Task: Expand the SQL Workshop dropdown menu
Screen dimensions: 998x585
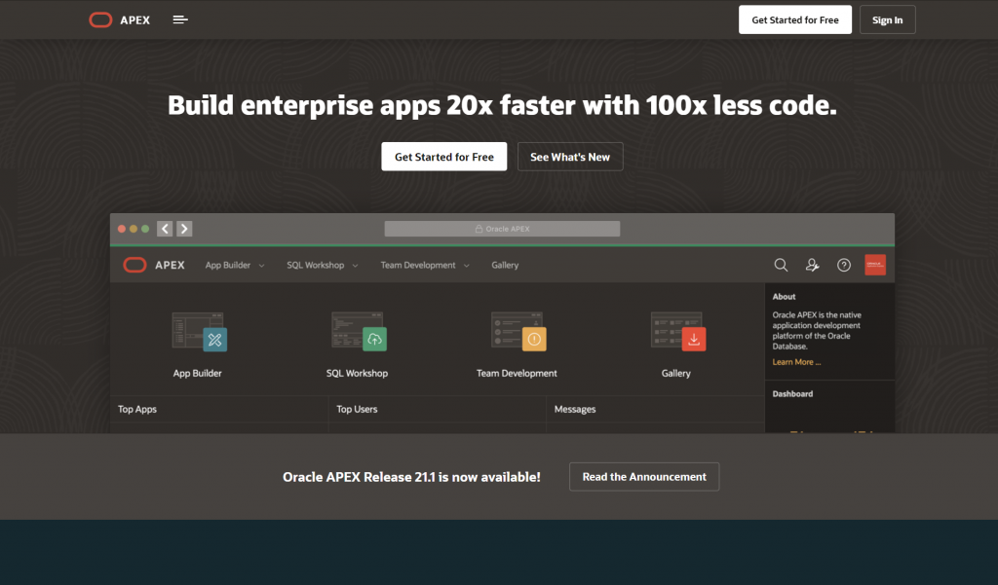Action: click(x=322, y=265)
